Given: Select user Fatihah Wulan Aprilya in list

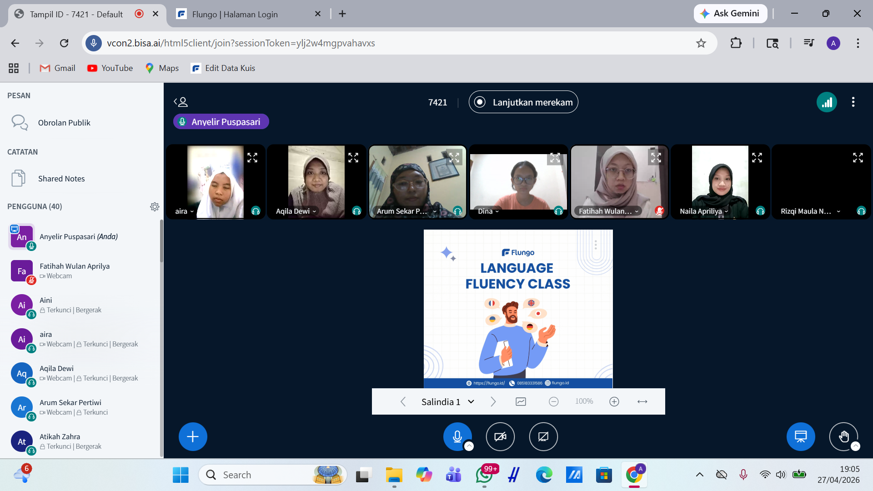Looking at the screenshot, I should click(82, 271).
